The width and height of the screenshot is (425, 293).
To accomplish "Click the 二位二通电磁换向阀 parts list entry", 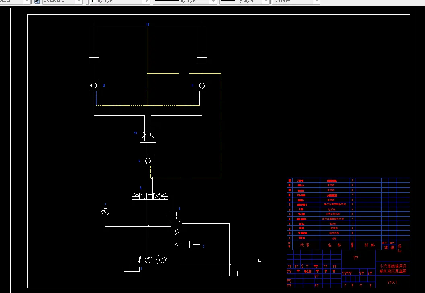I will (333, 219).
